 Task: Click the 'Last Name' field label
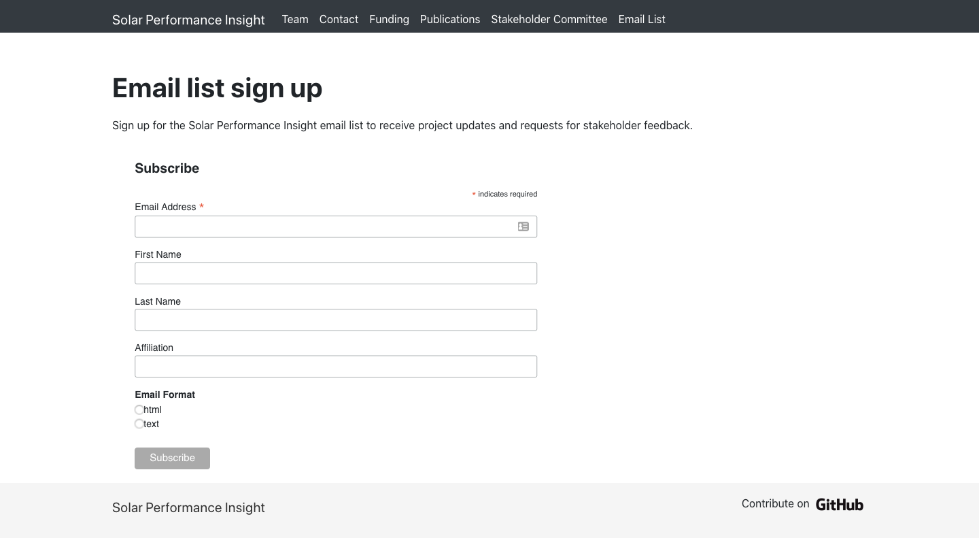pyautogui.click(x=158, y=301)
